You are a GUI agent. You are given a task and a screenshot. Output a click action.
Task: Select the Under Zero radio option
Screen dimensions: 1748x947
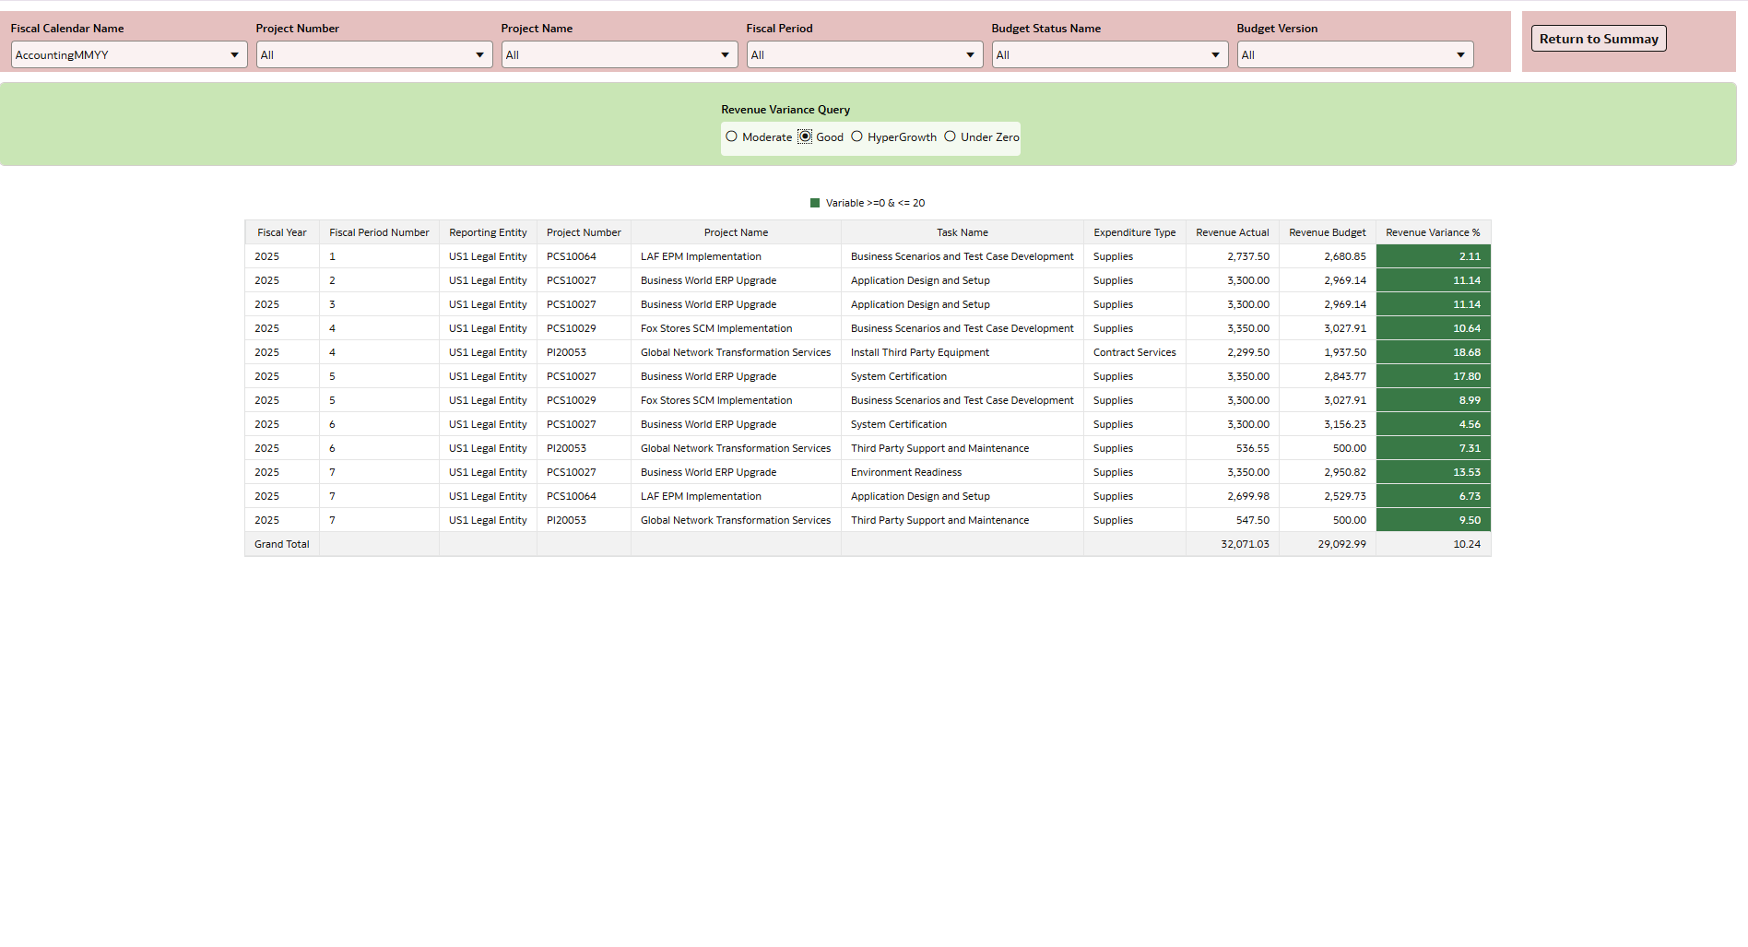pos(950,136)
